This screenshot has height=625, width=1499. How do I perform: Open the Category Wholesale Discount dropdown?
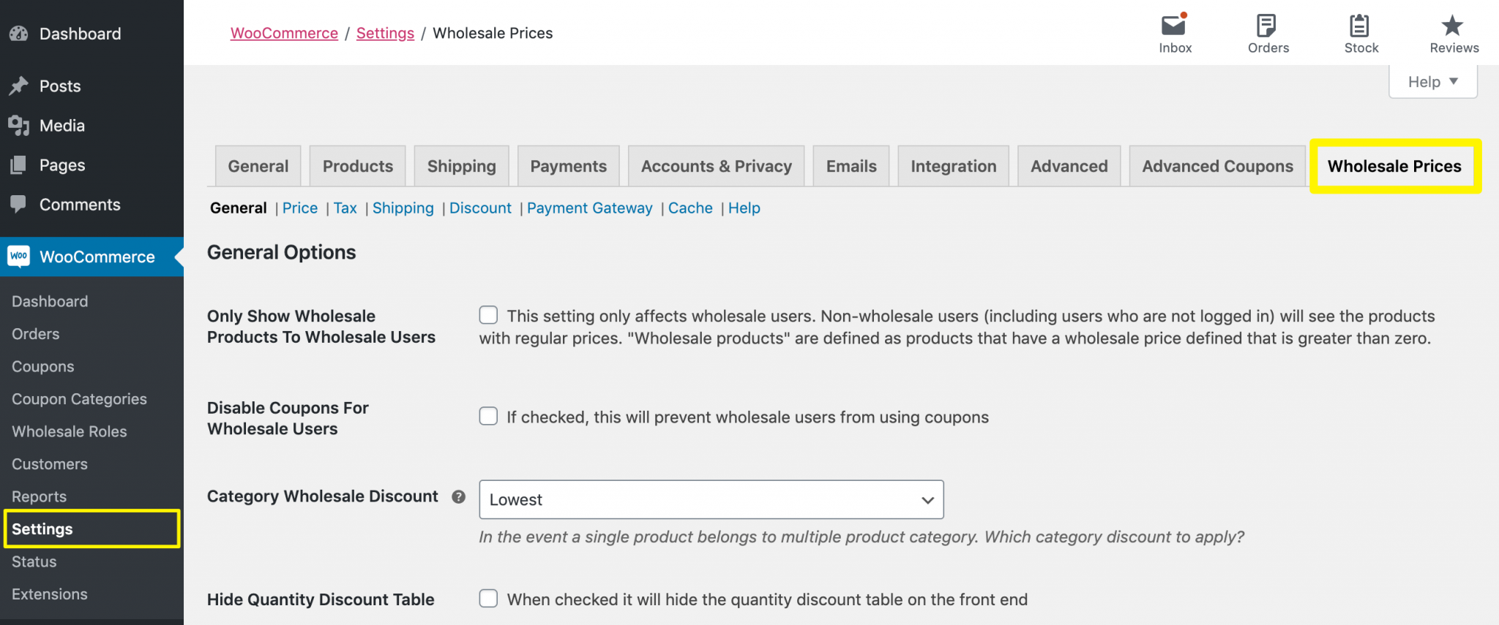[711, 500]
